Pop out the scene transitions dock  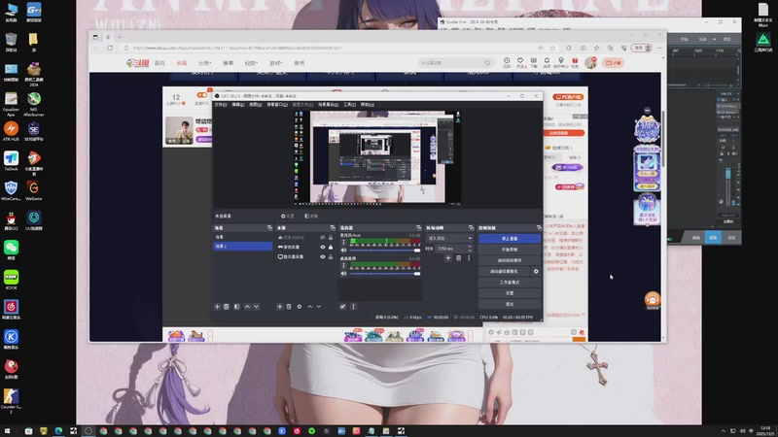471,228
